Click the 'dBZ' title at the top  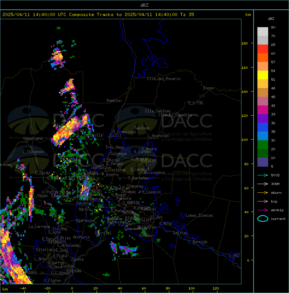click(x=144, y=5)
